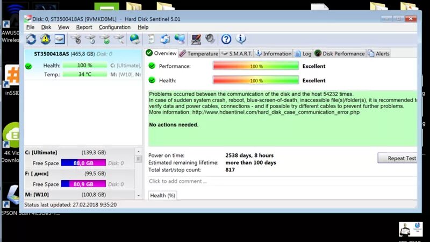
Task: Open the Report menu
Action: point(84,27)
